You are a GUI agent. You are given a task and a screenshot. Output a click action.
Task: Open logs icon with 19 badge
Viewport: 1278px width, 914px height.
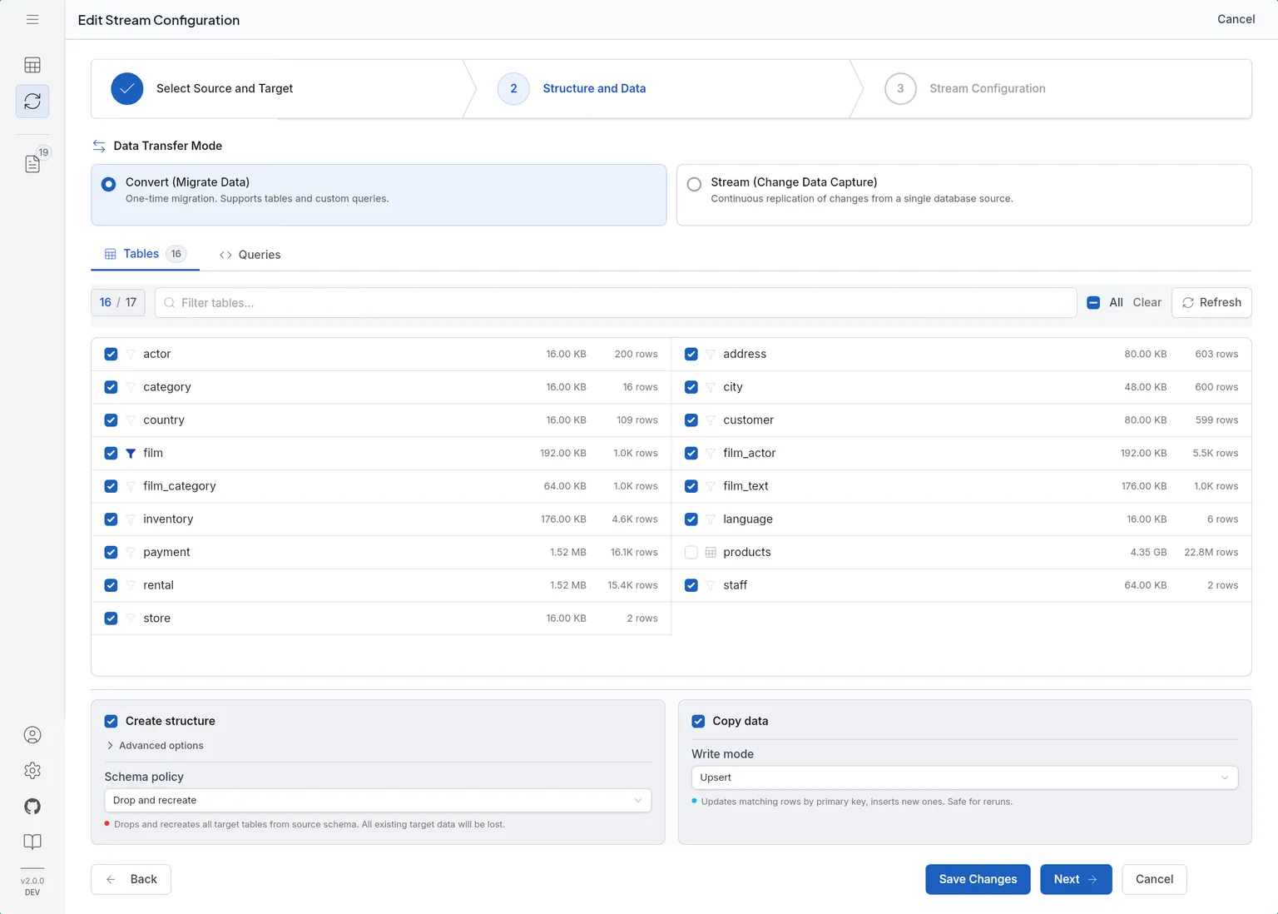pyautogui.click(x=32, y=163)
